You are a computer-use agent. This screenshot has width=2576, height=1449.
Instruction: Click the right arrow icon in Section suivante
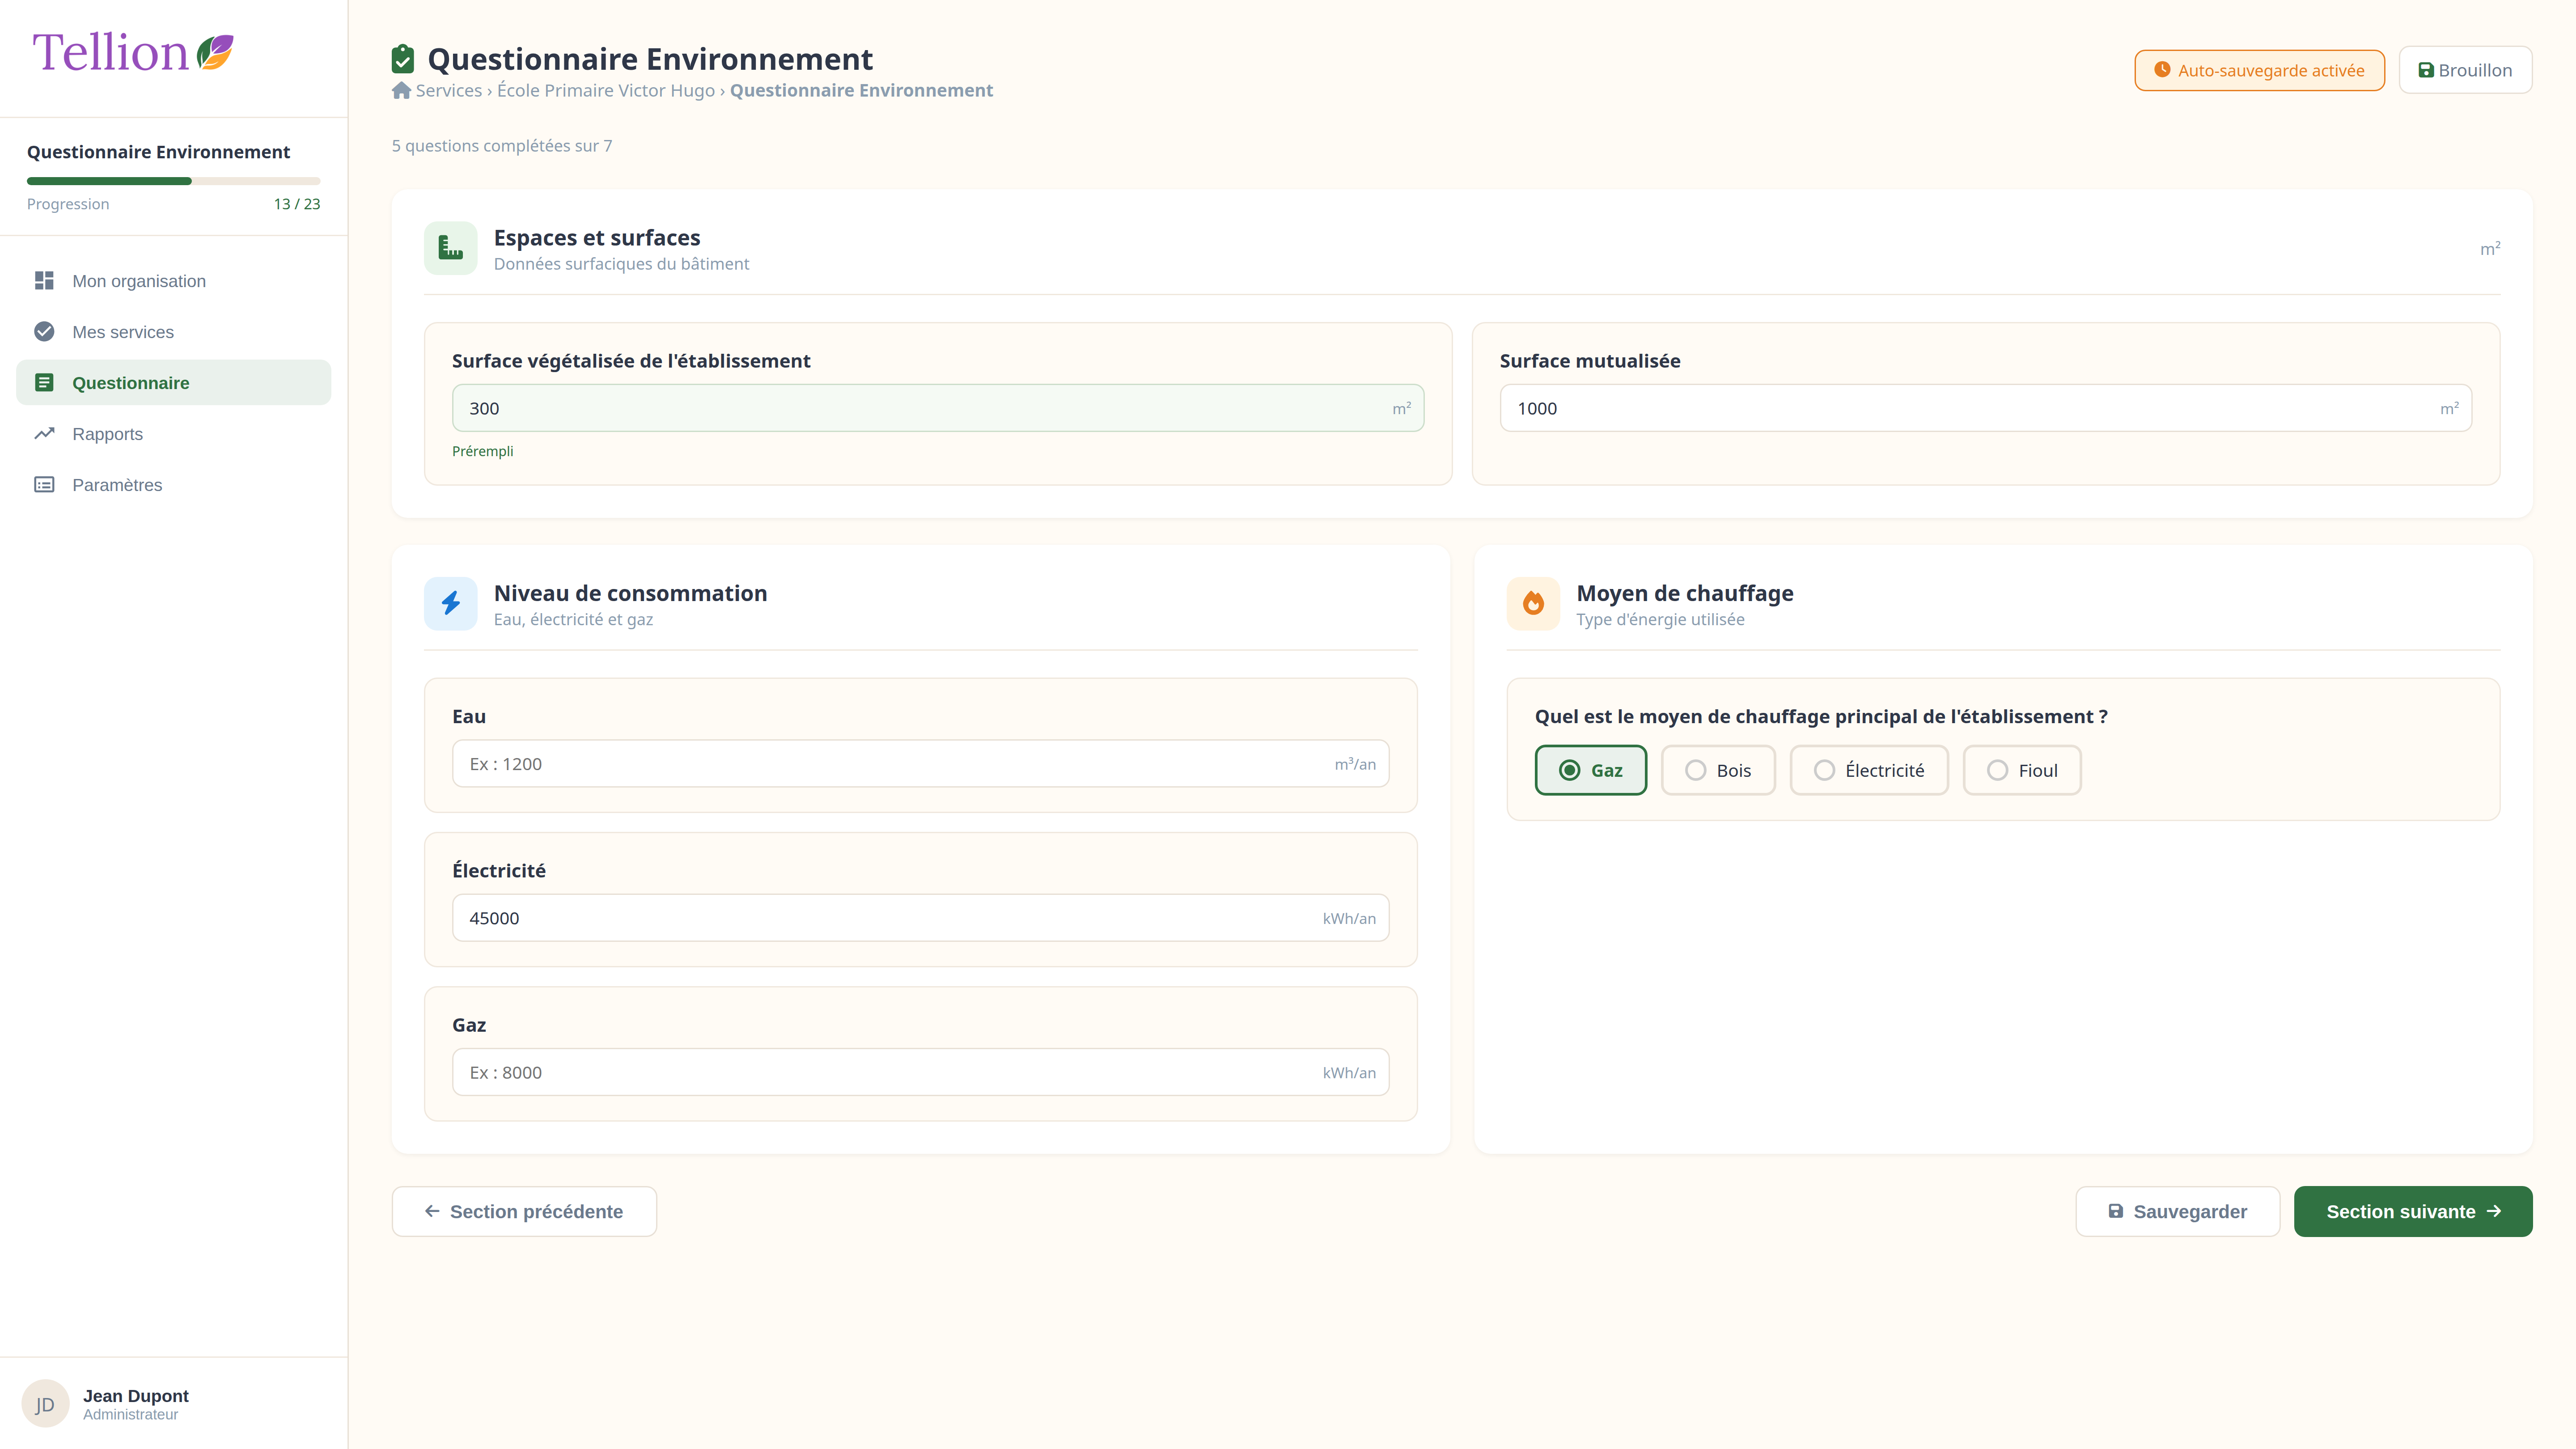2494,1211
